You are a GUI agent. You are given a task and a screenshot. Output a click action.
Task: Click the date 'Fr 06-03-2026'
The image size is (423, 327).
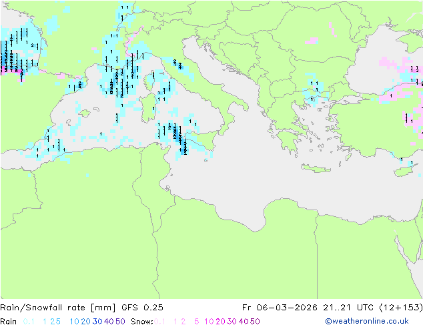pyautogui.click(x=280, y=308)
